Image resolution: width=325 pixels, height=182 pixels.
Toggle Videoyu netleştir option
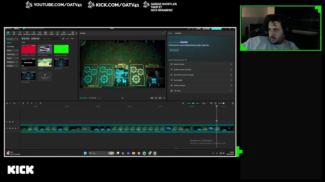[x=231, y=85]
